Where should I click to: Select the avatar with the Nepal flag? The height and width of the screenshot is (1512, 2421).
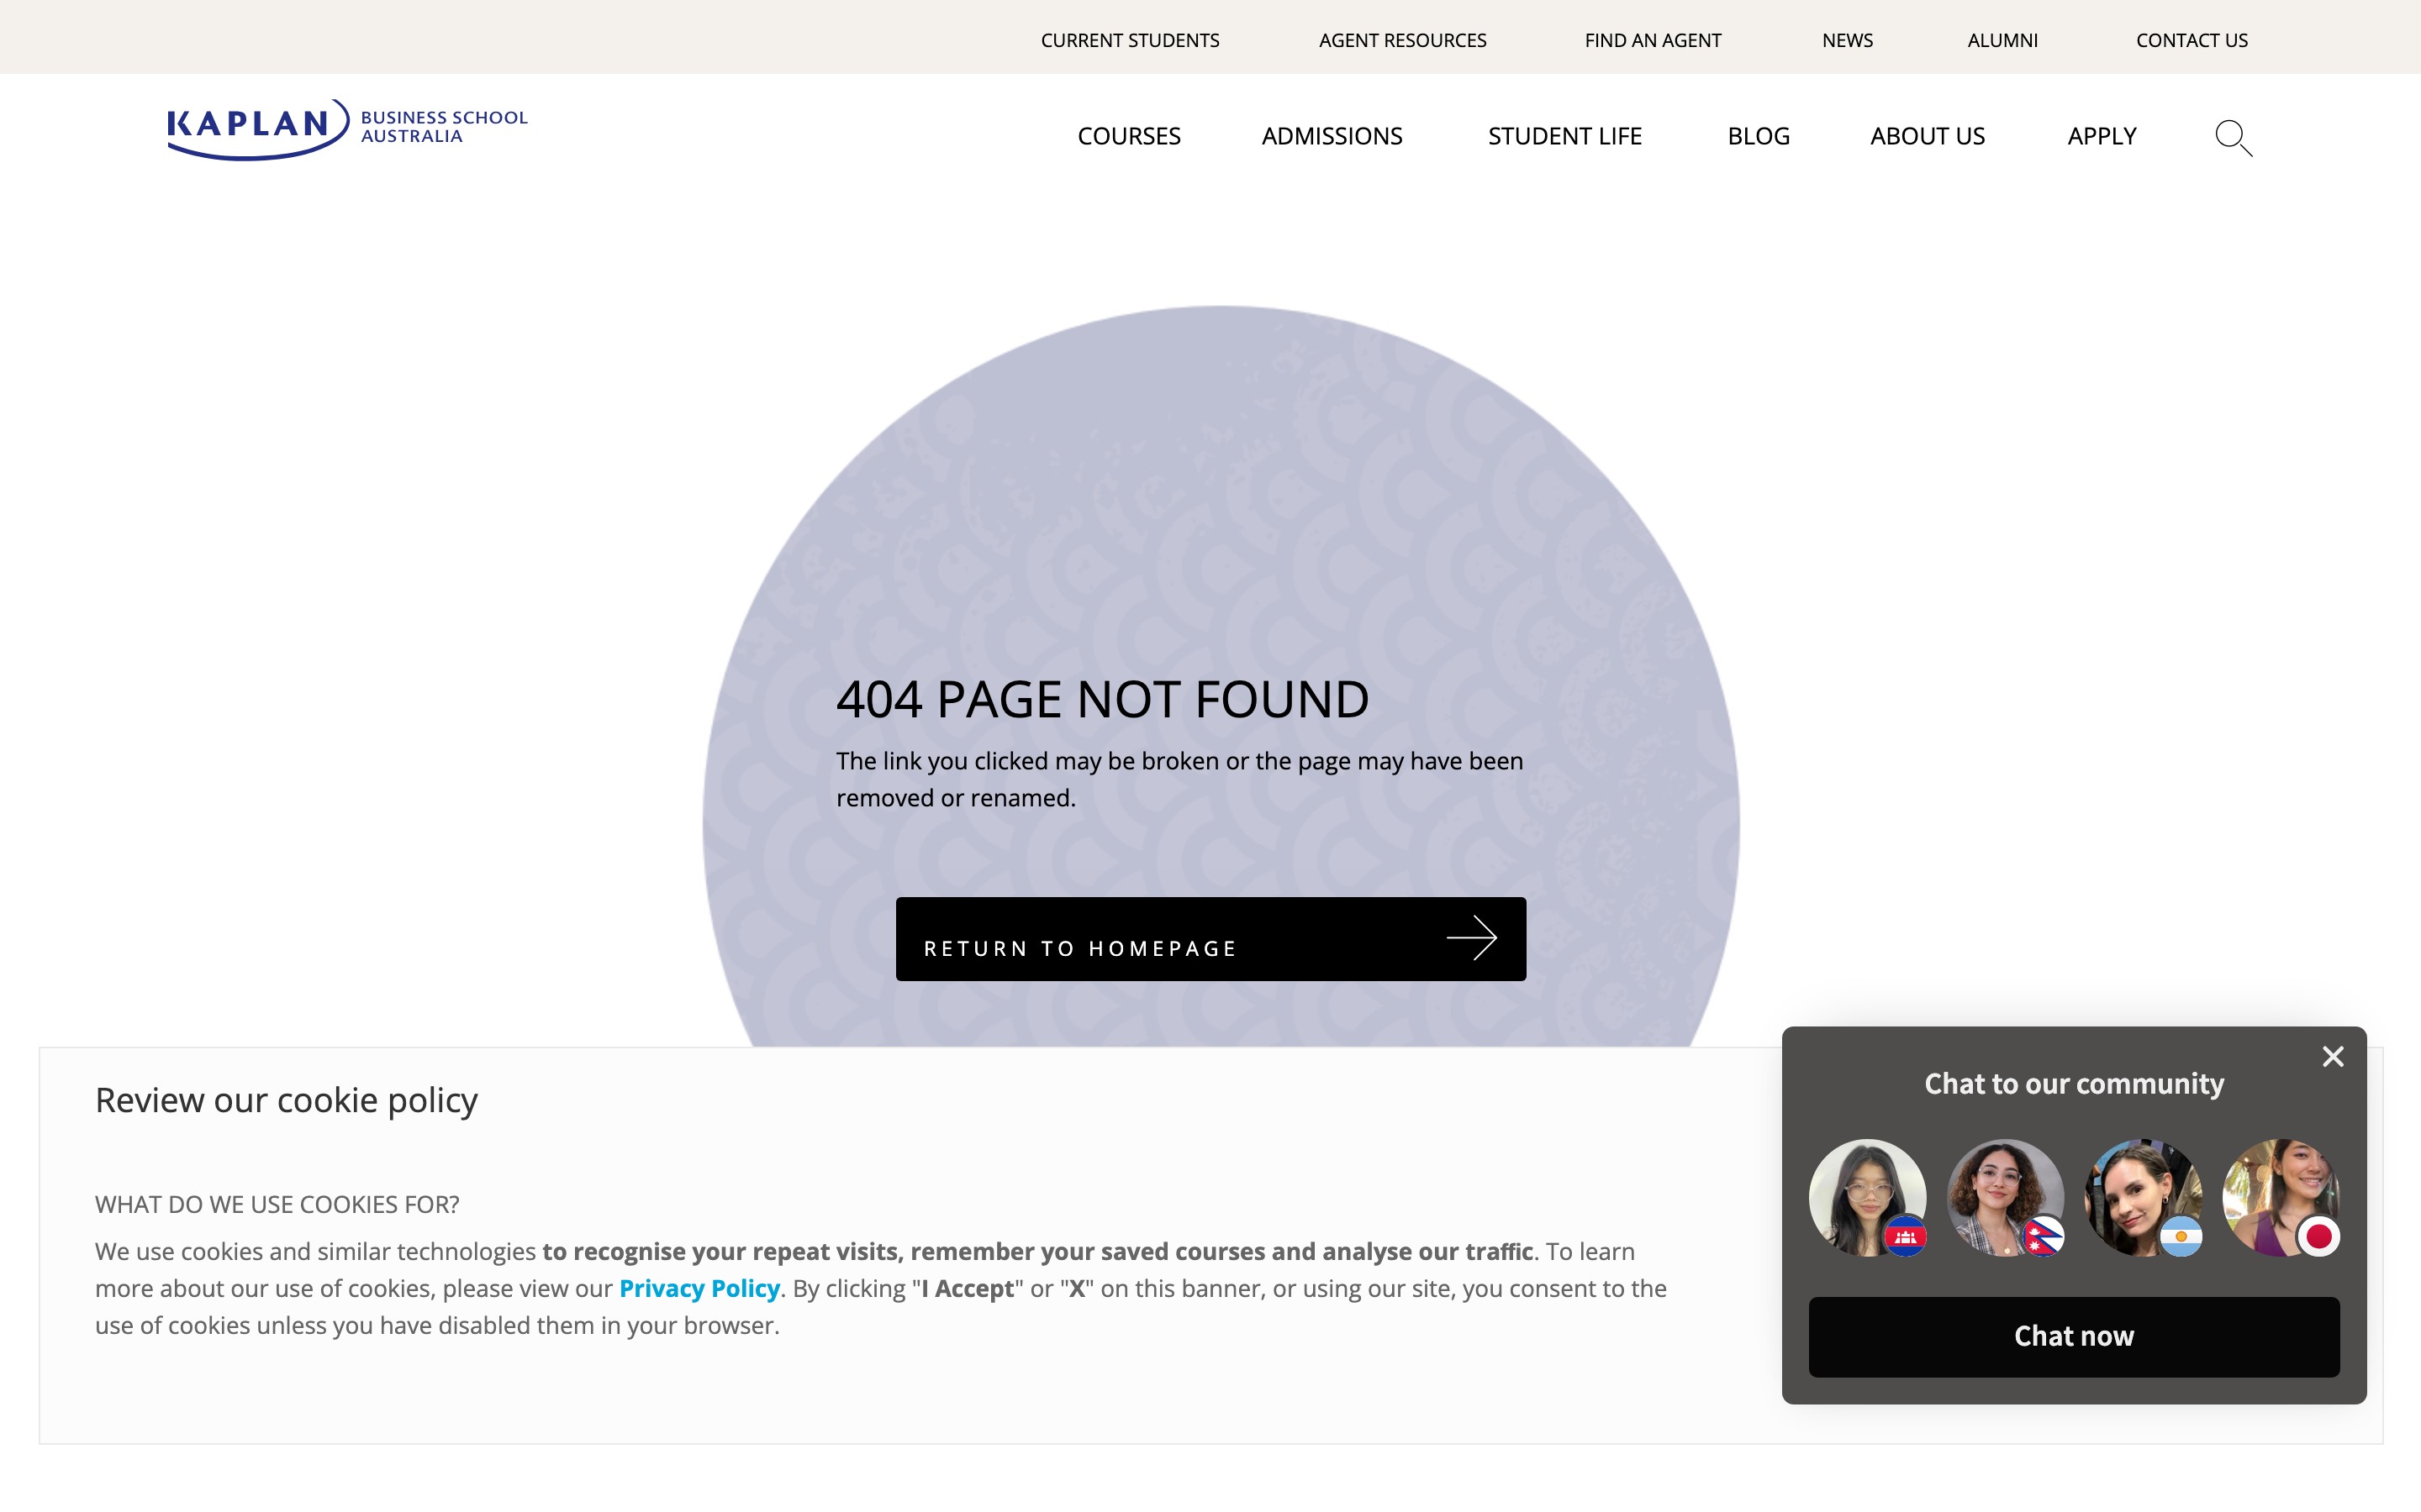(x=2005, y=1197)
